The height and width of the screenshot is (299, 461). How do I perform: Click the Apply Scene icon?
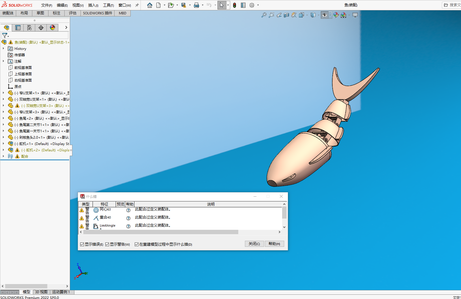coord(343,15)
